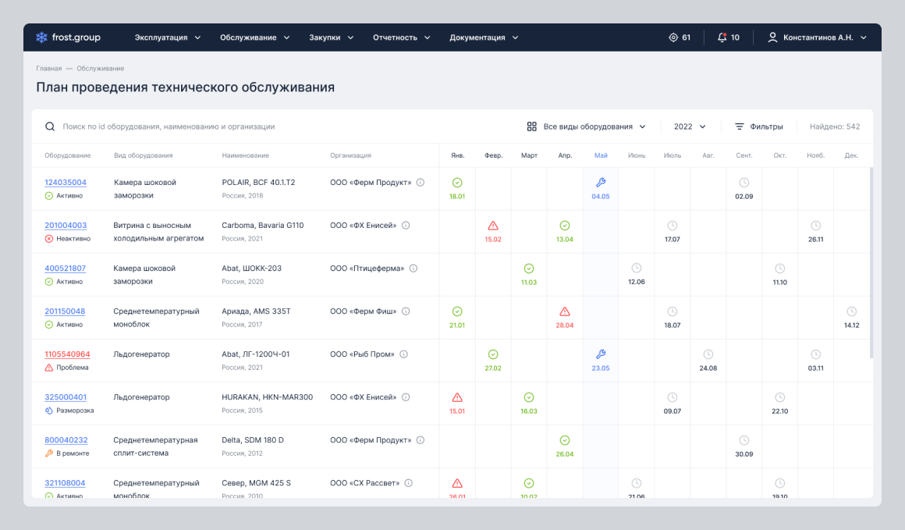Click the green checkmark dated 18.01
This screenshot has height=530, width=905.
(457, 183)
